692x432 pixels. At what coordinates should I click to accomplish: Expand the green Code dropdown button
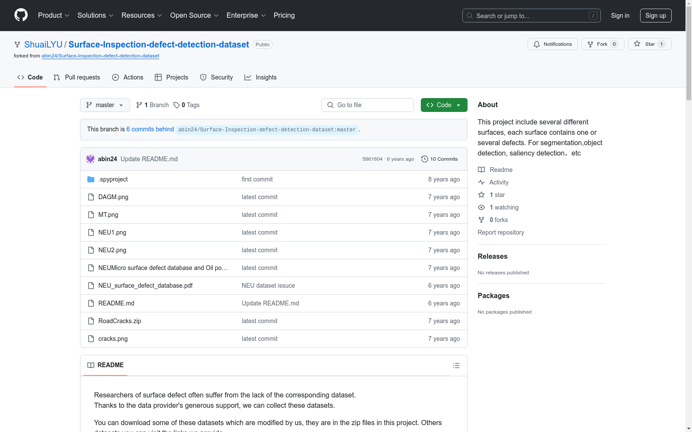[444, 105]
